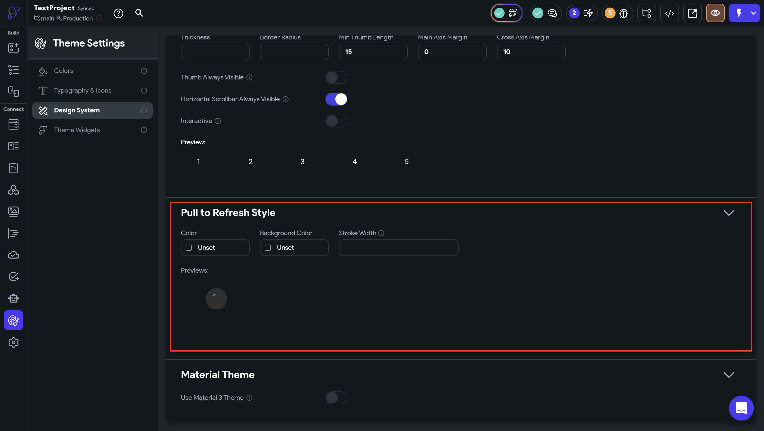Click the help question mark icon
The image size is (764, 431).
point(118,13)
